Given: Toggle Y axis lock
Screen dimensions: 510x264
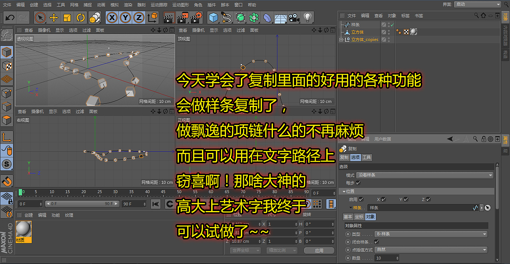Looking at the screenshot, I should pyautogui.click(x=126, y=18).
